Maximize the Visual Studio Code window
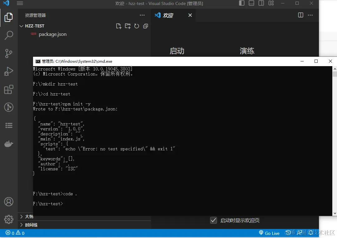Image resolution: width=337 pixels, height=238 pixels. [297, 3]
